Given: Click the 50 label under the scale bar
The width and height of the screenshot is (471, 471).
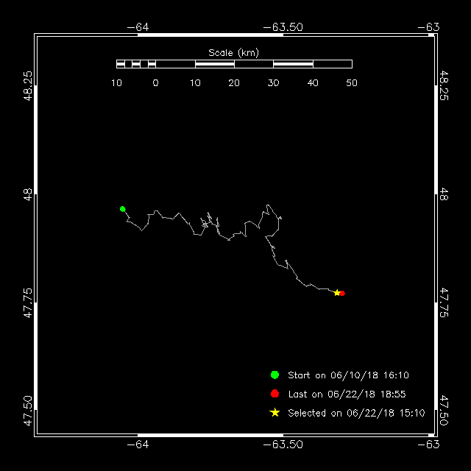Looking at the screenshot, I should pos(352,83).
